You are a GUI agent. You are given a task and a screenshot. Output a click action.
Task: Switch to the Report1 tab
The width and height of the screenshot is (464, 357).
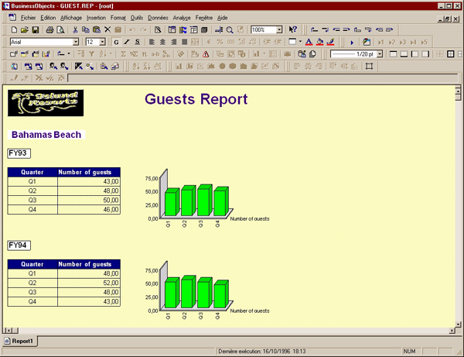pos(22,341)
